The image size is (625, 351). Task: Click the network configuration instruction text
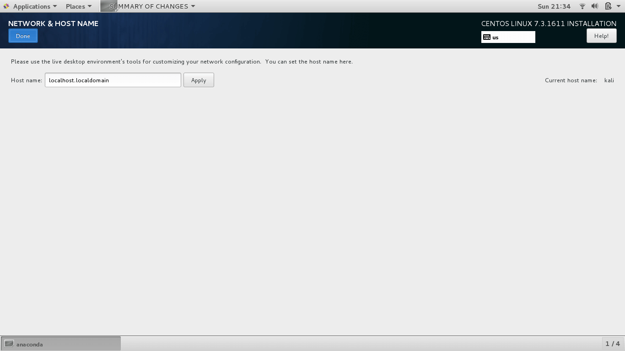click(x=182, y=62)
